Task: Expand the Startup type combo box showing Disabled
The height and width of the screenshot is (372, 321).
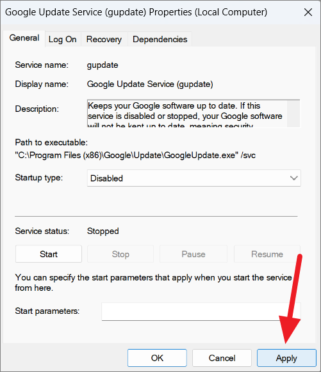Action: point(193,178)
